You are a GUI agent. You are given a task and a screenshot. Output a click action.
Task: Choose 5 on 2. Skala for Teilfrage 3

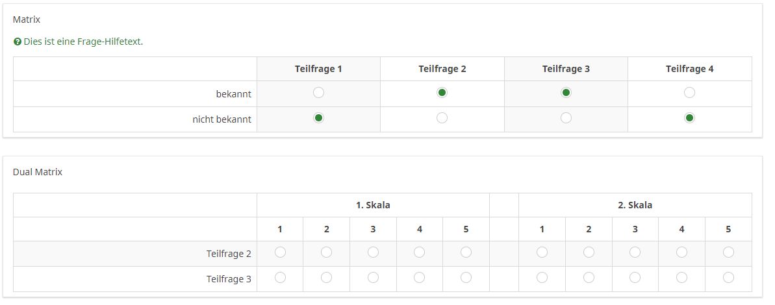pos(728,277)
